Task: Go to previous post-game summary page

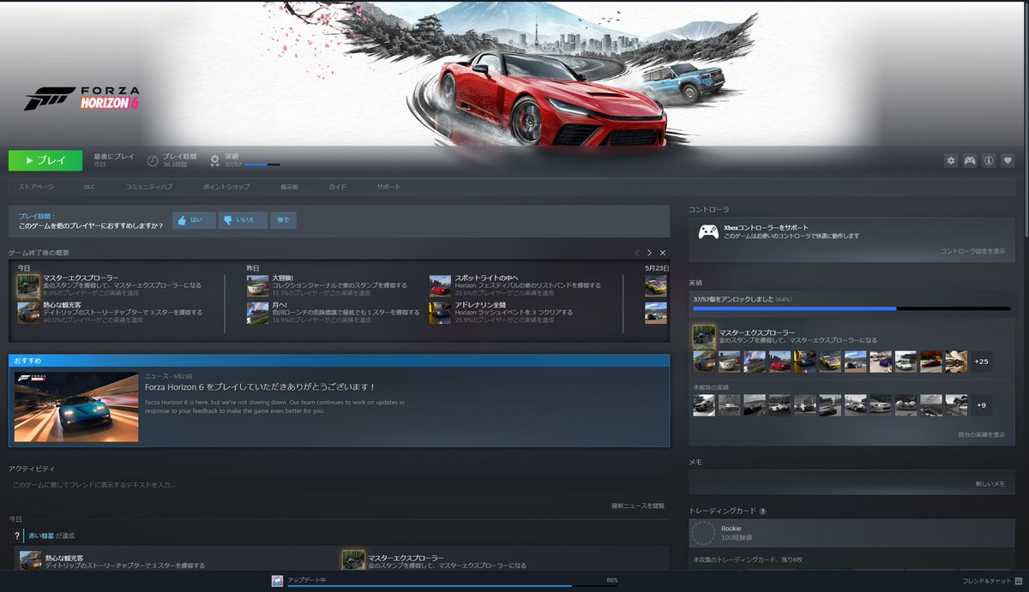Action: [x=637, y=253]
